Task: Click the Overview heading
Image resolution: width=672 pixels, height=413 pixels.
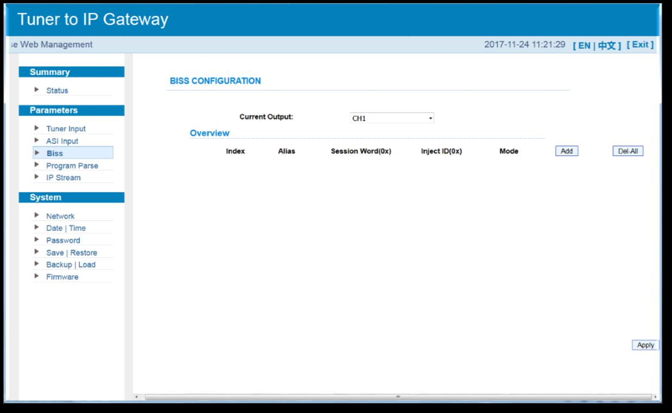Action: click(x=210, y=133)
